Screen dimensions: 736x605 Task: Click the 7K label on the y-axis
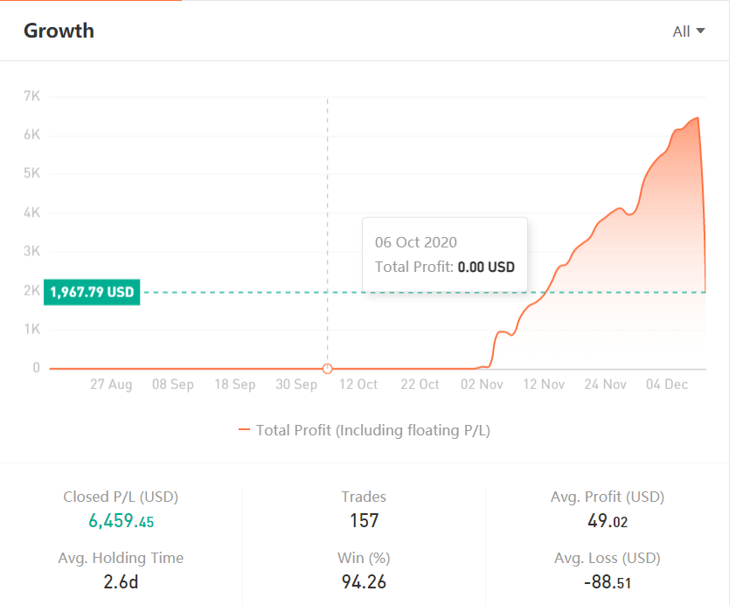click(x=32, y=96)
